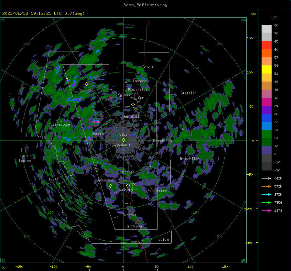
Task: Click the Okotoks city label
Action: click(130, 215)
